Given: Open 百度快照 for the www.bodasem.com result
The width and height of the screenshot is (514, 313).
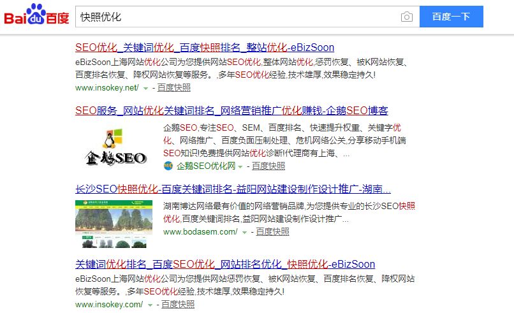Looking at the screenshot, I should coord(272,231).
